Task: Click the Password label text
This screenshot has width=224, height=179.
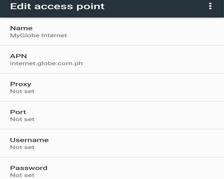Action: coord(29,168)
